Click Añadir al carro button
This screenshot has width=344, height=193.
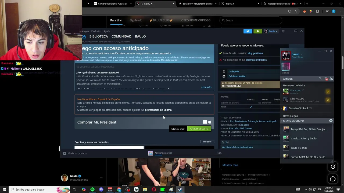[x=199, y=129]
